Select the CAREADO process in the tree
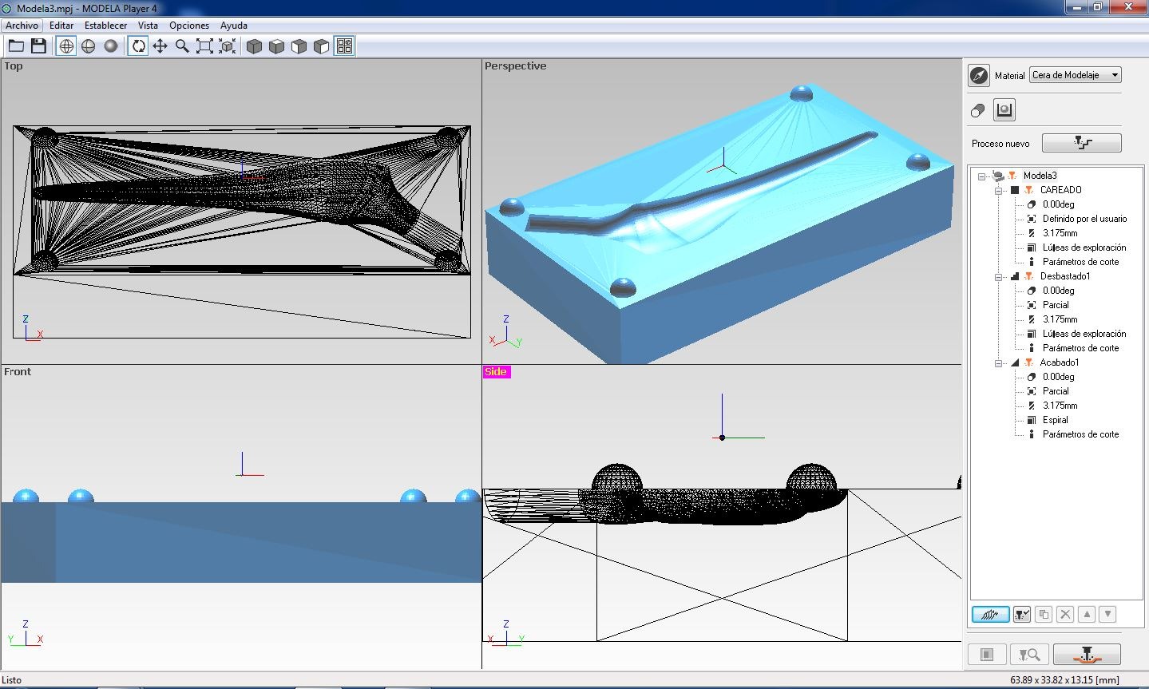This screenshot has width=1149, height=689. point(1060,190)
